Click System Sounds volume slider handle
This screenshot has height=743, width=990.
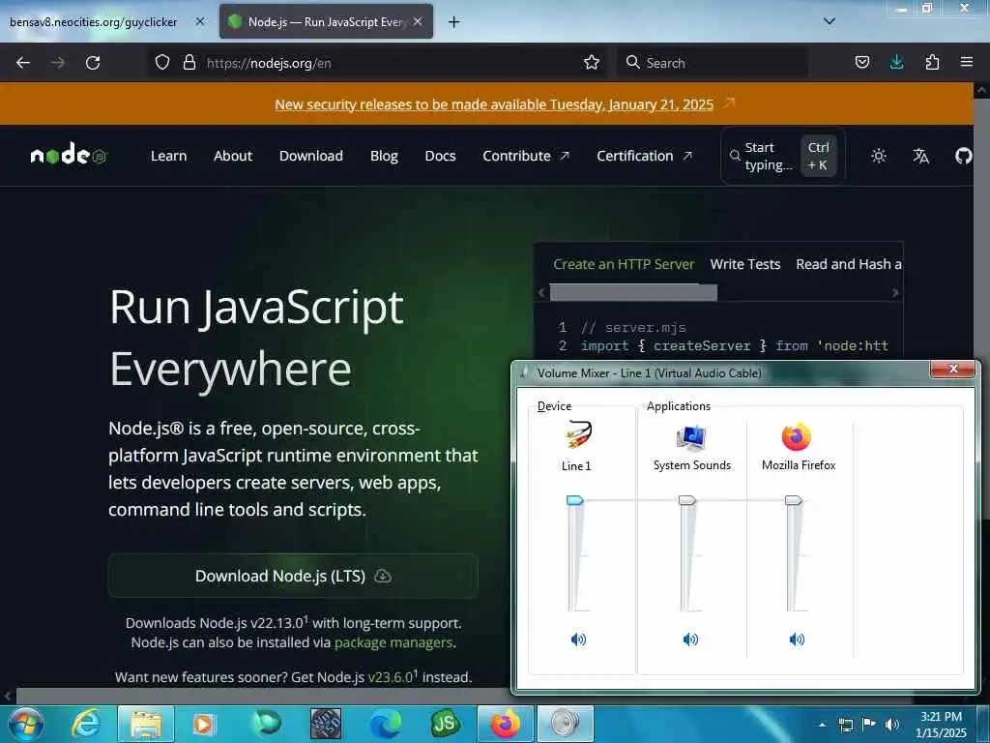coord(687,500)
